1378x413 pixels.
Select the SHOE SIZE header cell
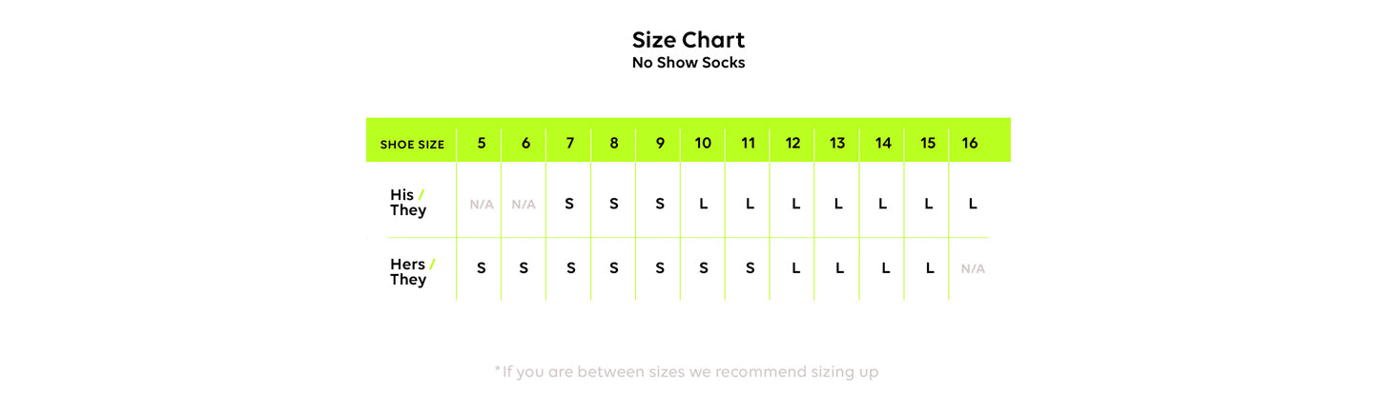412,145
